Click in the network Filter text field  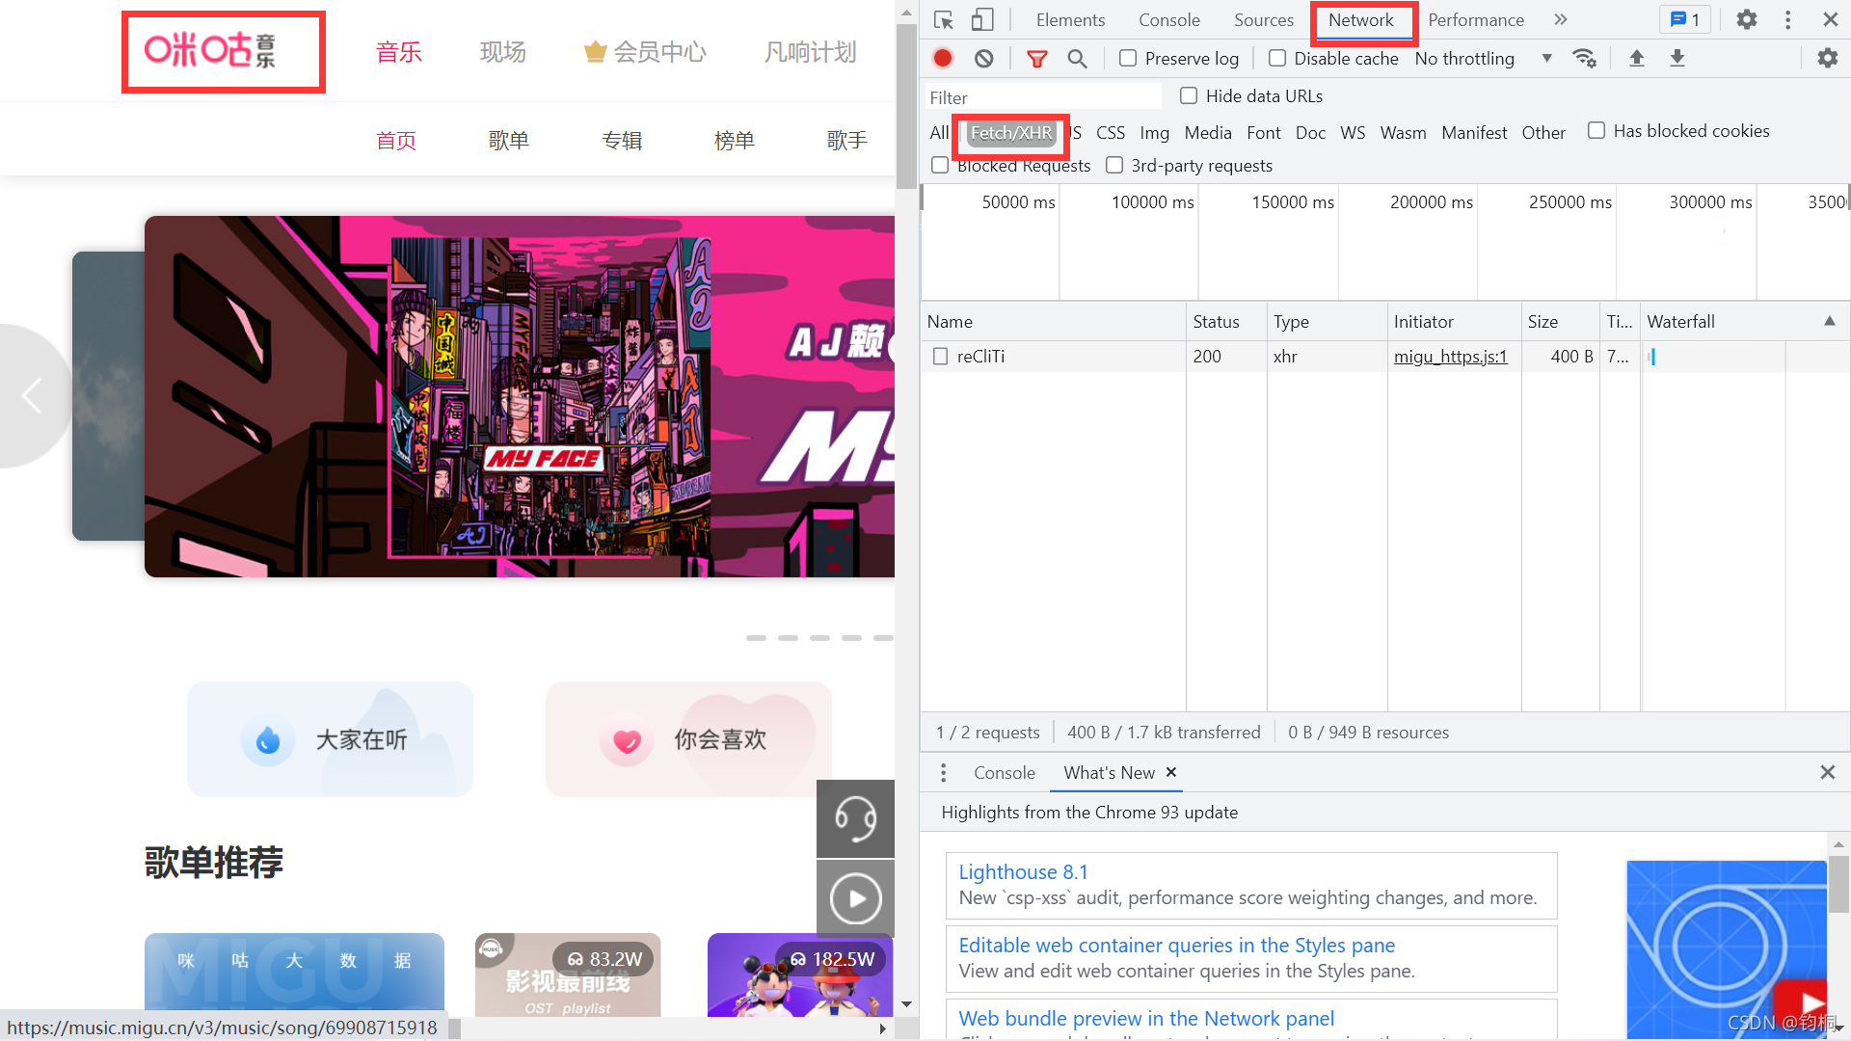(x=1042, y=97)
